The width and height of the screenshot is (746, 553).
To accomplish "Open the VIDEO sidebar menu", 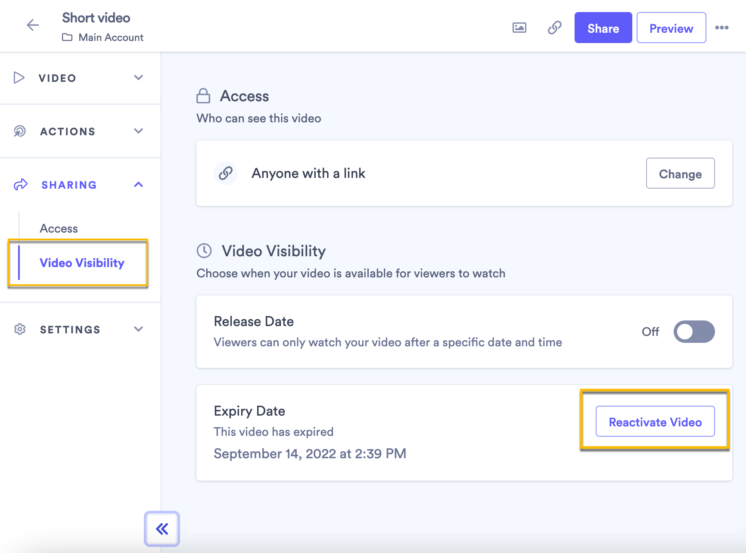I will 80,78.
